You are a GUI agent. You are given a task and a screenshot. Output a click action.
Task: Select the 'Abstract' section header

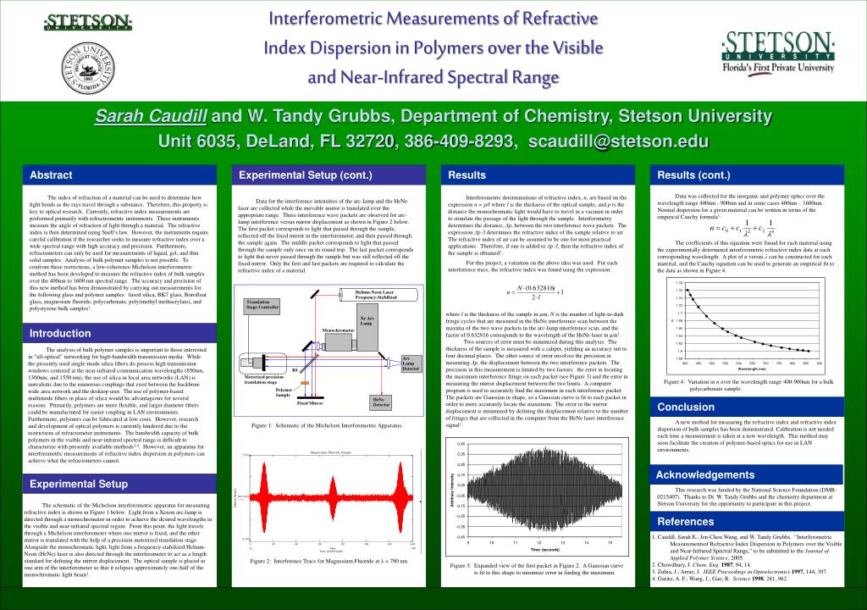click(119, 175)
